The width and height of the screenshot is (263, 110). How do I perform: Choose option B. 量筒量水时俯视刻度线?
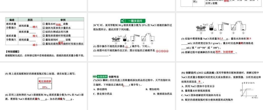(196, 91)
